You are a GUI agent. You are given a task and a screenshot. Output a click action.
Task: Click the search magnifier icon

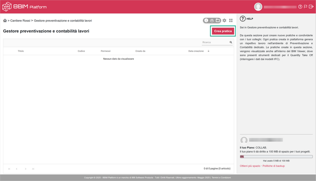[231, 42]
